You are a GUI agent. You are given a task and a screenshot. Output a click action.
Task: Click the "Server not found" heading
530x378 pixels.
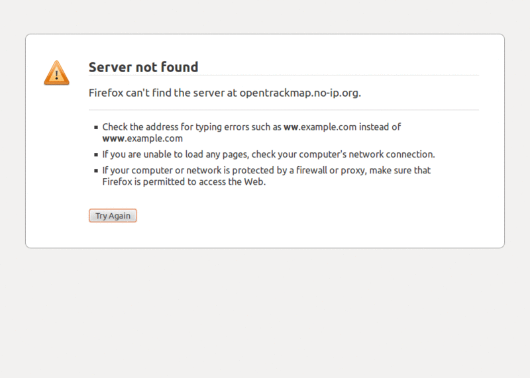pos(143,67)
